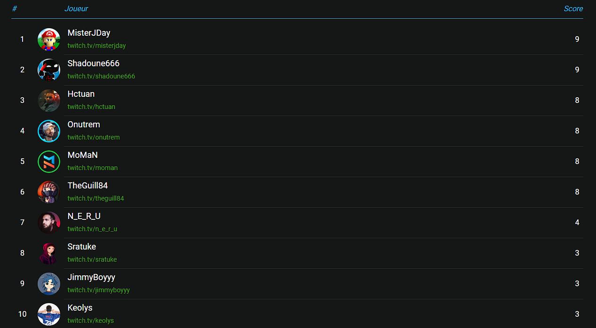Open the twitch.tv/moman link
Viewport: 596px width, 328px height.
click(93, 168)
